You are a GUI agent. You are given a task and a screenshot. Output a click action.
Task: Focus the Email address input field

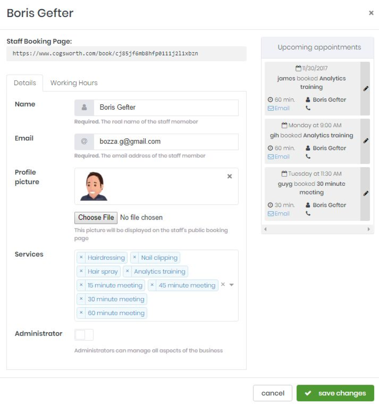[166, 142]
